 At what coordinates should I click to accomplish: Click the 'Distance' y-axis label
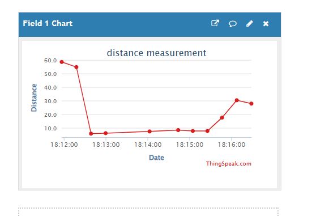[x=34, y=98]
